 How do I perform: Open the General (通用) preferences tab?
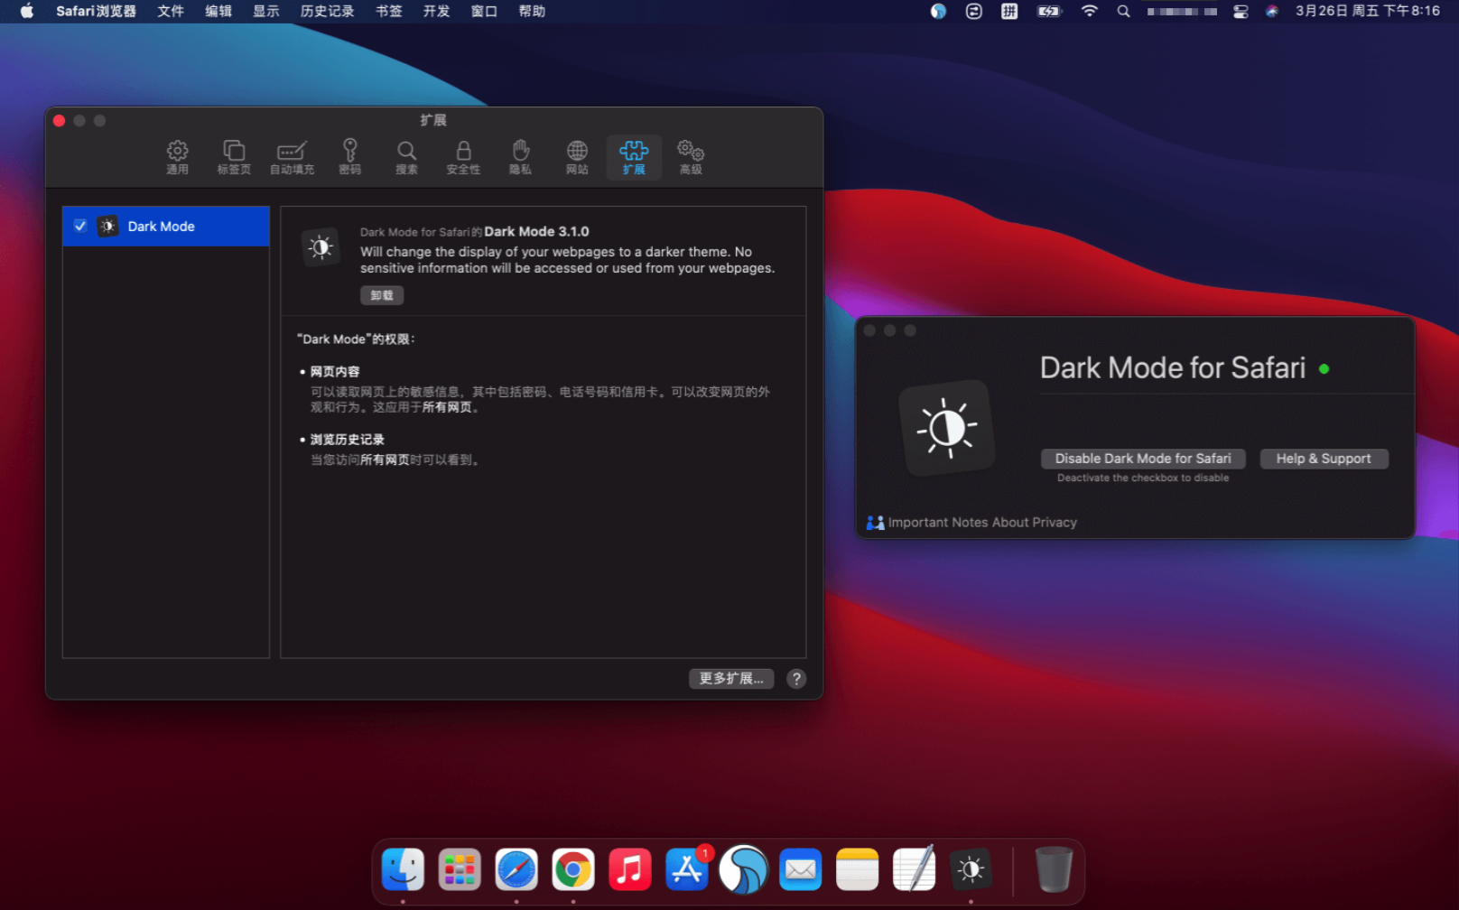click(x=177, y=157)
